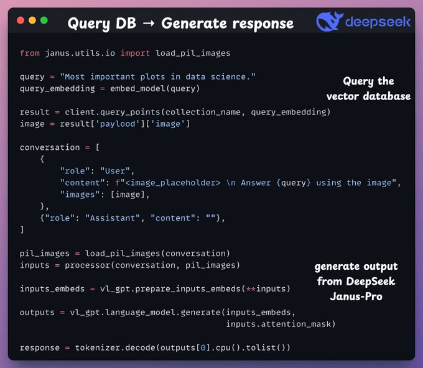Click the 'generate output from DeepSeek Janus-Pro' note
This screenshot has width=423, height=368.
coord(355,280)
